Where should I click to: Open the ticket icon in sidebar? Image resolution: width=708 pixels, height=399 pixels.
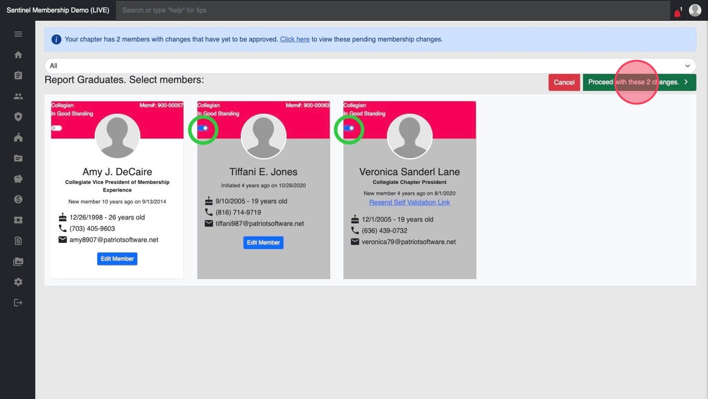point(18,220)
